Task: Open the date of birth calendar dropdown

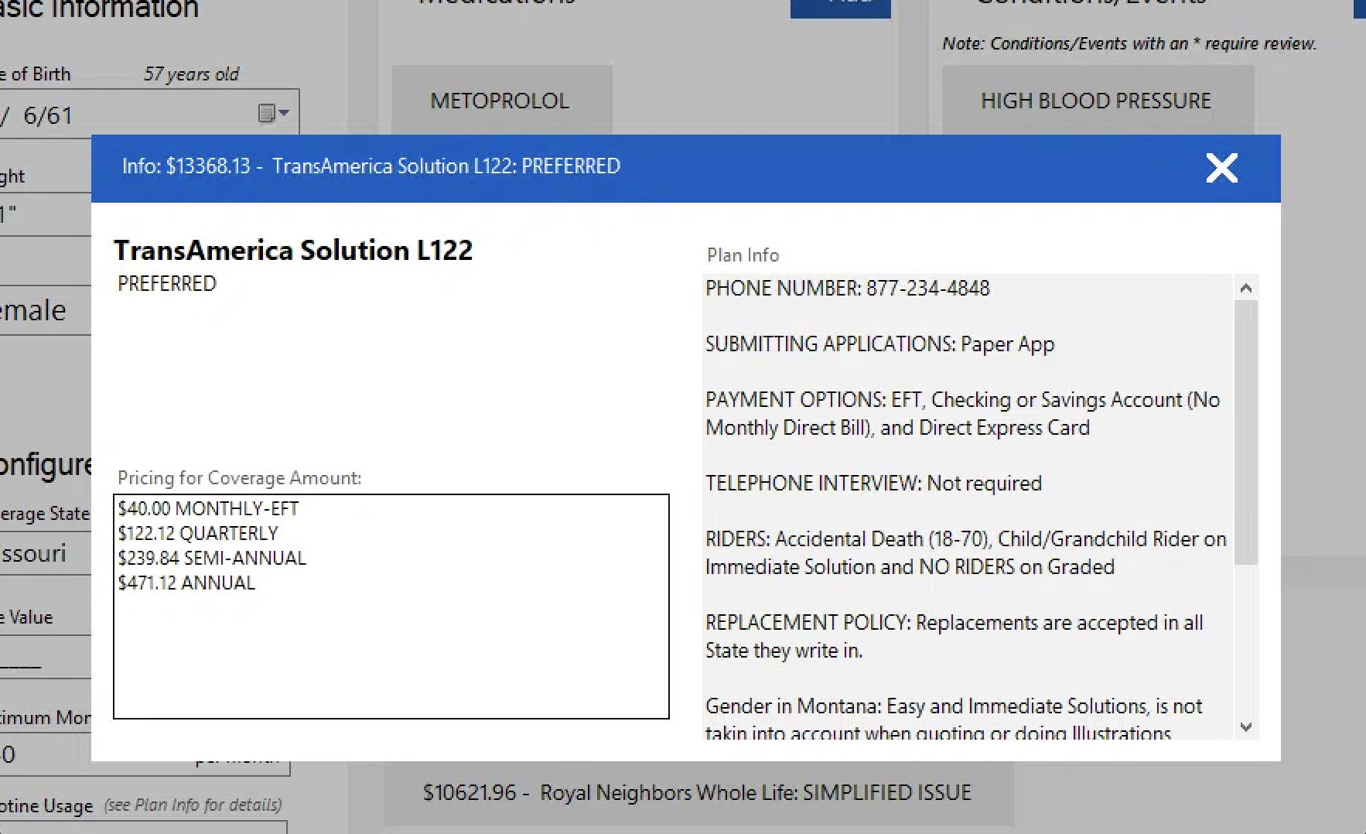Action: [x=273, y=114]
